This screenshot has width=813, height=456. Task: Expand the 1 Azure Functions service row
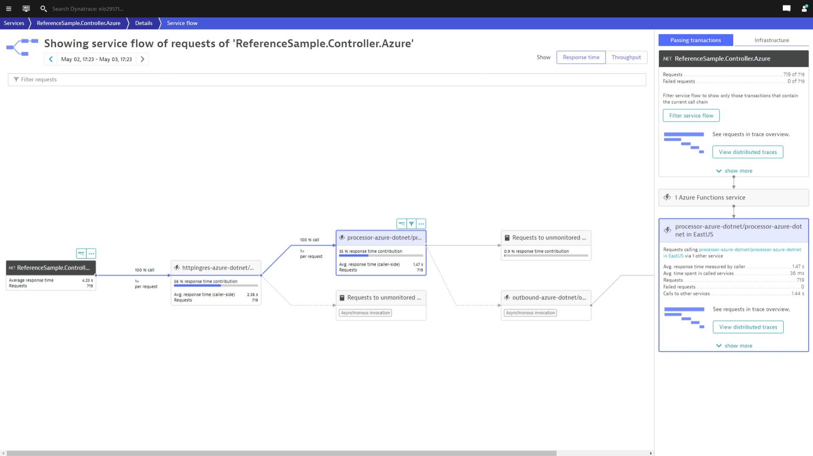click(x=734, y=197)
